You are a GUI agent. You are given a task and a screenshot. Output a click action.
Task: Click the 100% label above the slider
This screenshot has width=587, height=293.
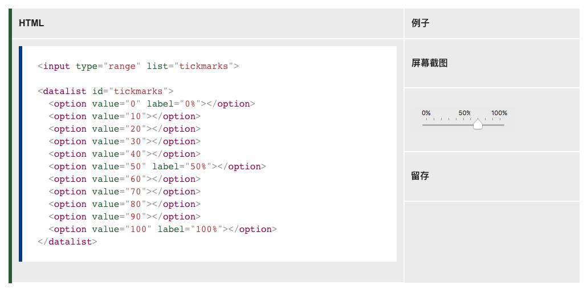click(499, 113)
